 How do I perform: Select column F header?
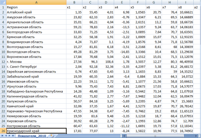[x=138, y=2]
